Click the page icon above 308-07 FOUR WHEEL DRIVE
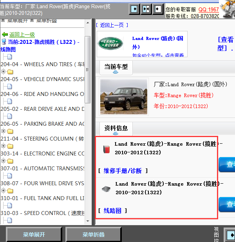 tap(10, 176)
